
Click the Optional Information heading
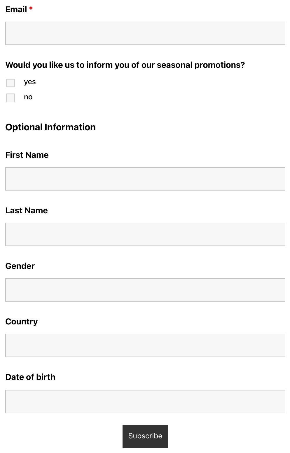pos(50,127)
